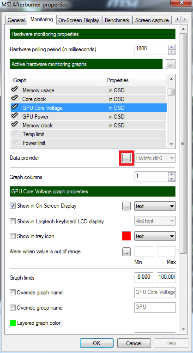Click the graph list scrollbar up arrow

pos(171,79)
